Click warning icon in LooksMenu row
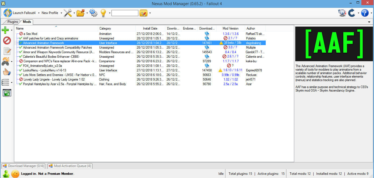Image resolution: width=374 pixels, height=178 pixels. (220, 70)
